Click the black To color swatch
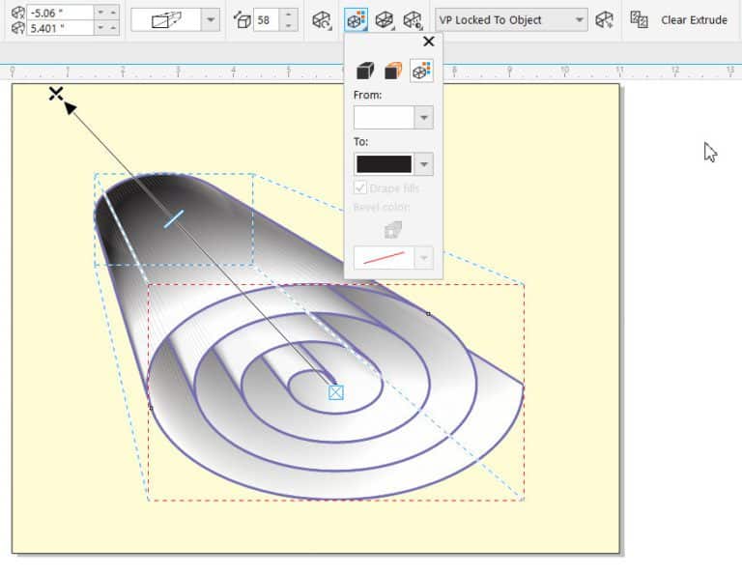Viewport: 742px width, 575px height. click(384, 164)
